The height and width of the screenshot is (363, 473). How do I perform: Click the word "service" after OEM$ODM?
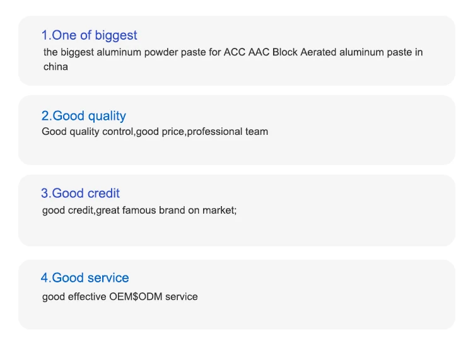pos(181,296)
